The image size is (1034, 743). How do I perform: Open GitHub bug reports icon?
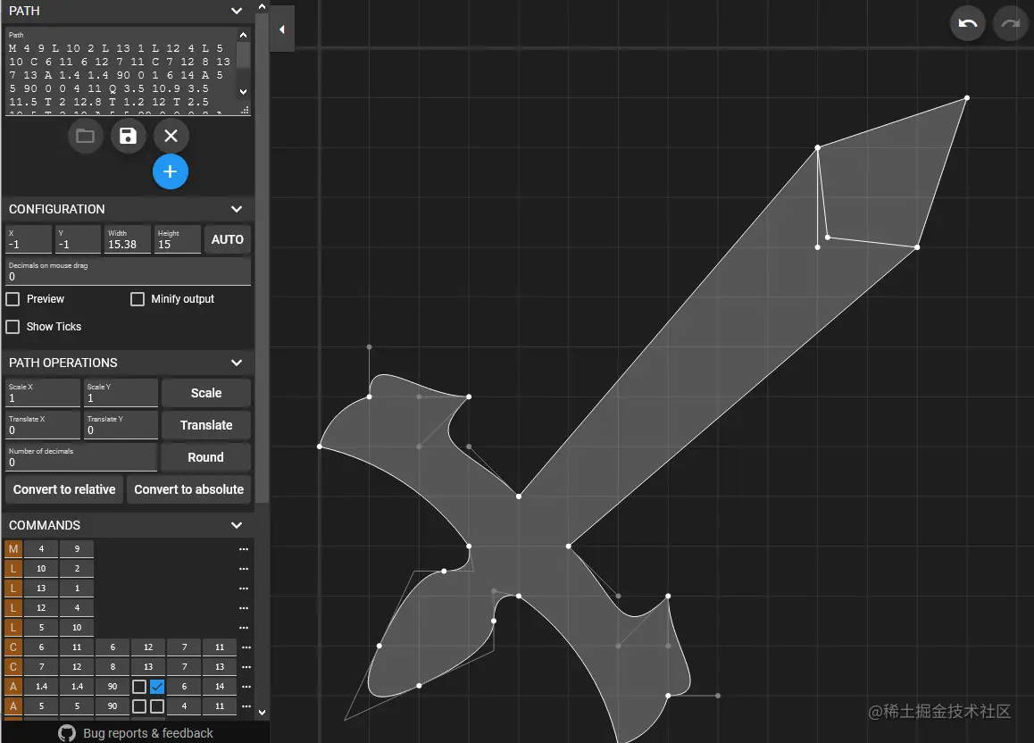pyautogui.click(x=67, y=733)
